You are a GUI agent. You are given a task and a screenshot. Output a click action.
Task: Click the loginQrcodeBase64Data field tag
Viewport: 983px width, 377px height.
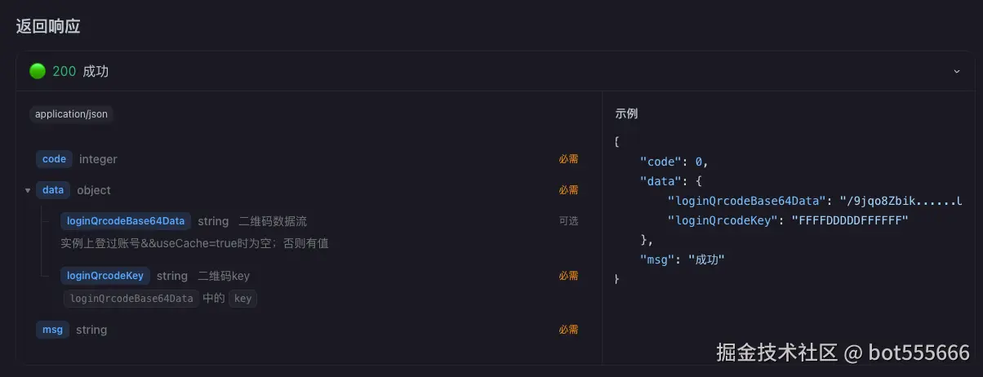(x=126, y=221)
